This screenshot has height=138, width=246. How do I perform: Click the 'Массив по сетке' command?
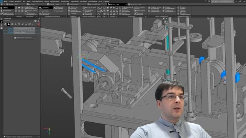[x=89, y=8]
